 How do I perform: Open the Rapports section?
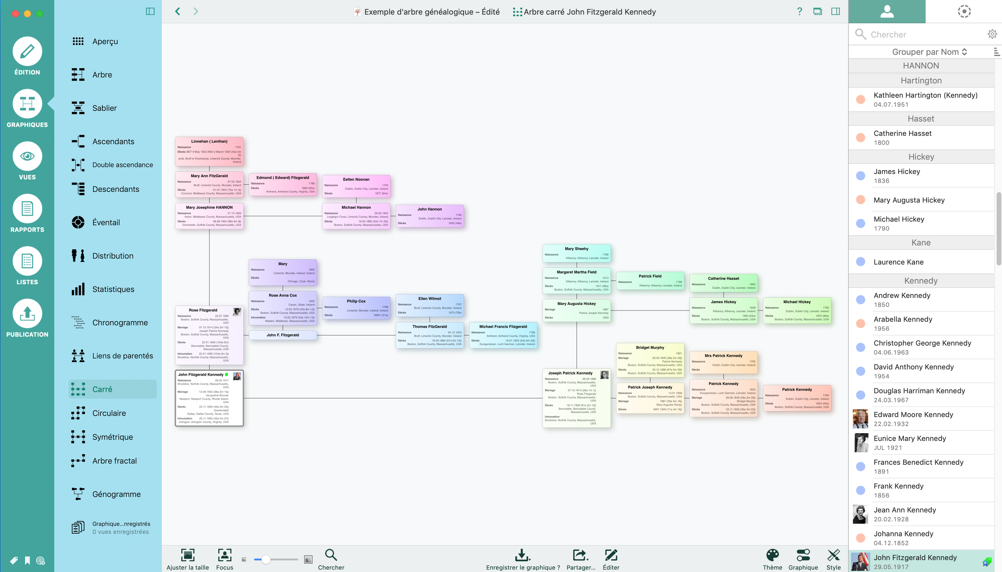pos(27,213)
